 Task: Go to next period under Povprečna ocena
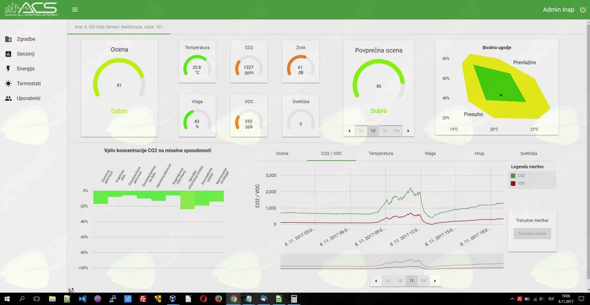click(x=408, y=131)
